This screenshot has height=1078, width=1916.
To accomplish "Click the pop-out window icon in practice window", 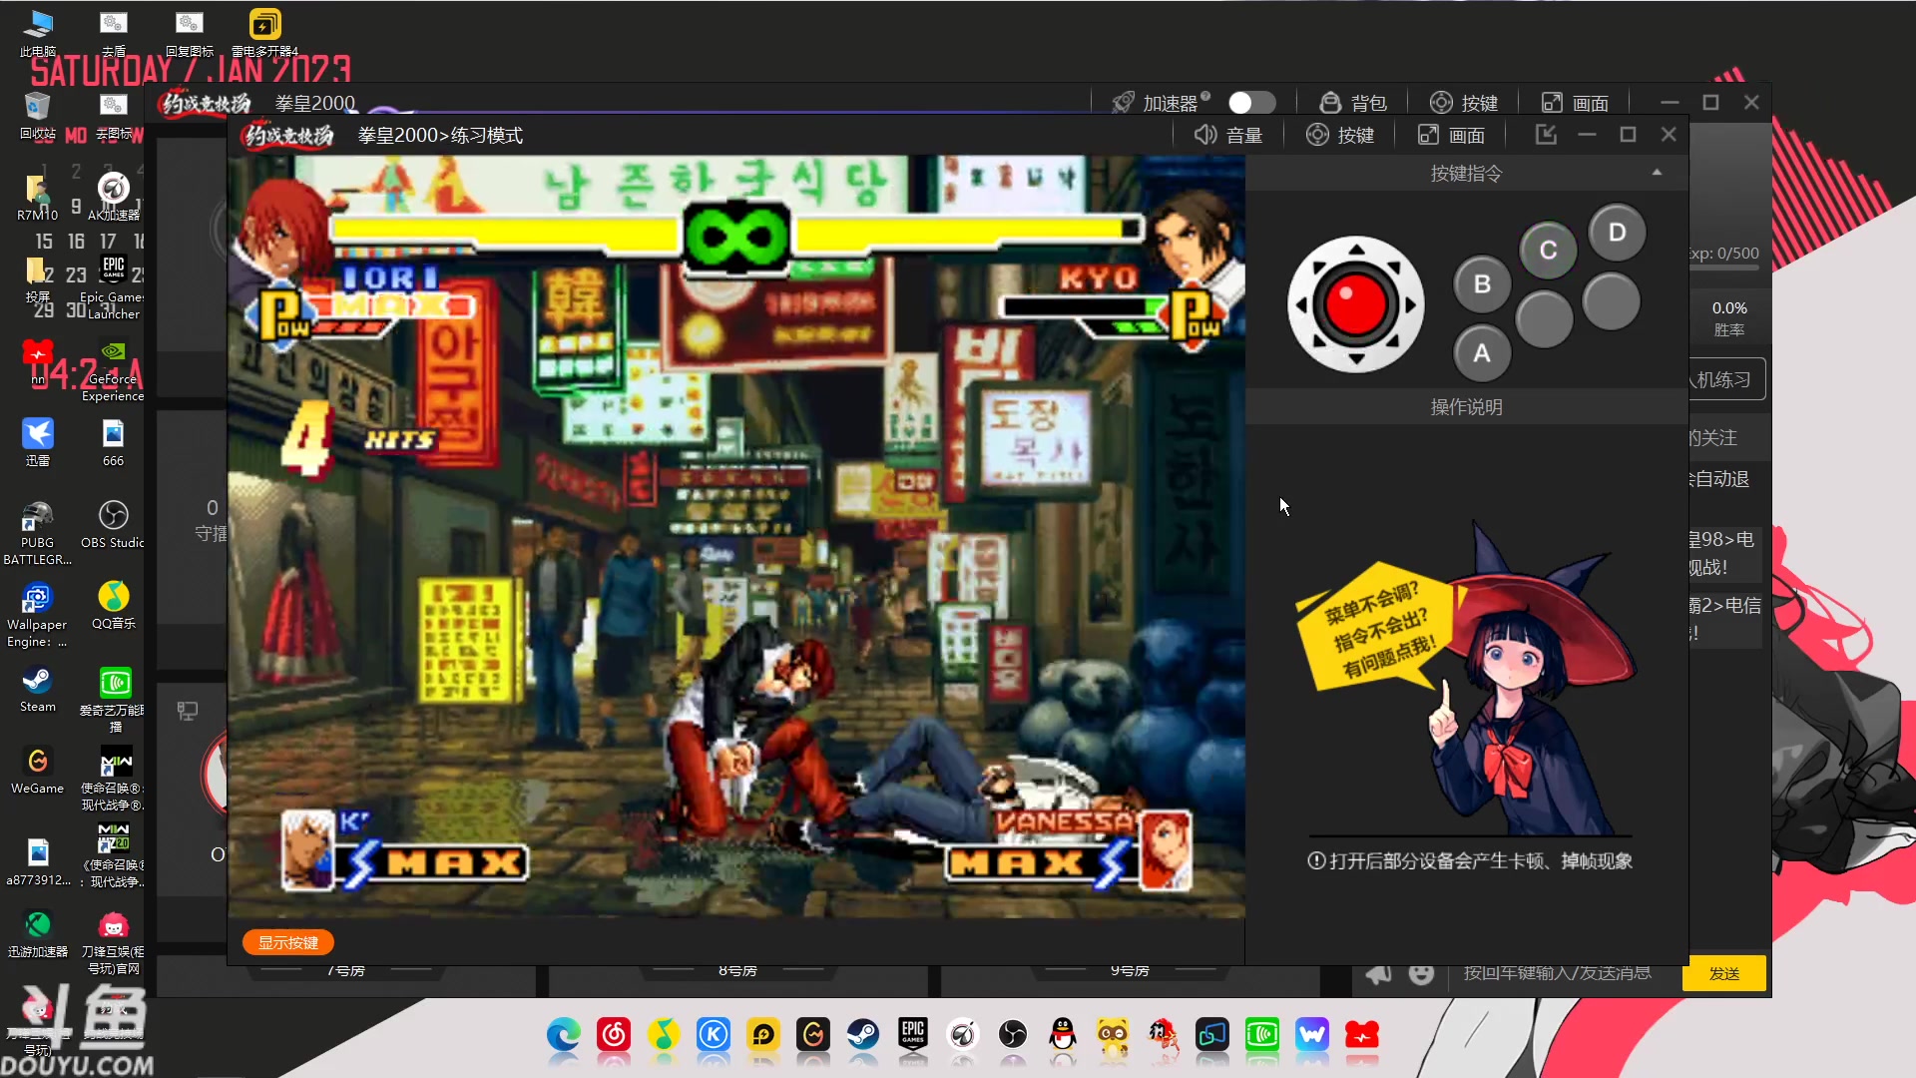I will [1546, 135].
